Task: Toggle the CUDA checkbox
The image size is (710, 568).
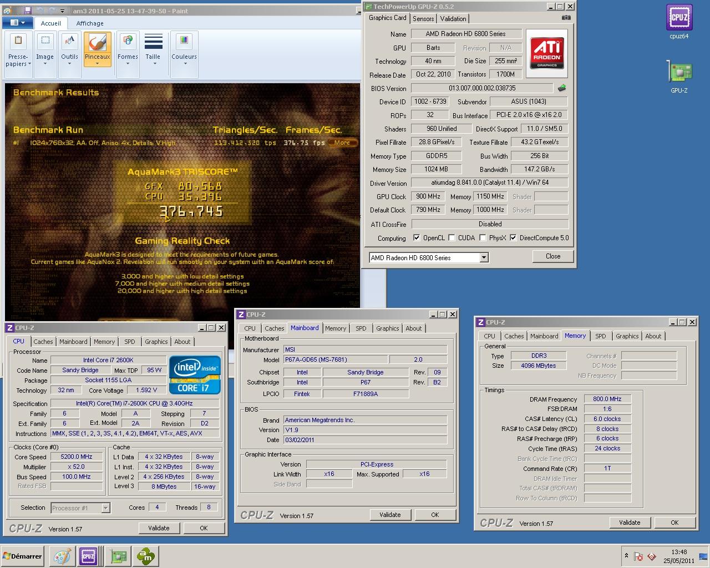Action: [x=452, y=238]
